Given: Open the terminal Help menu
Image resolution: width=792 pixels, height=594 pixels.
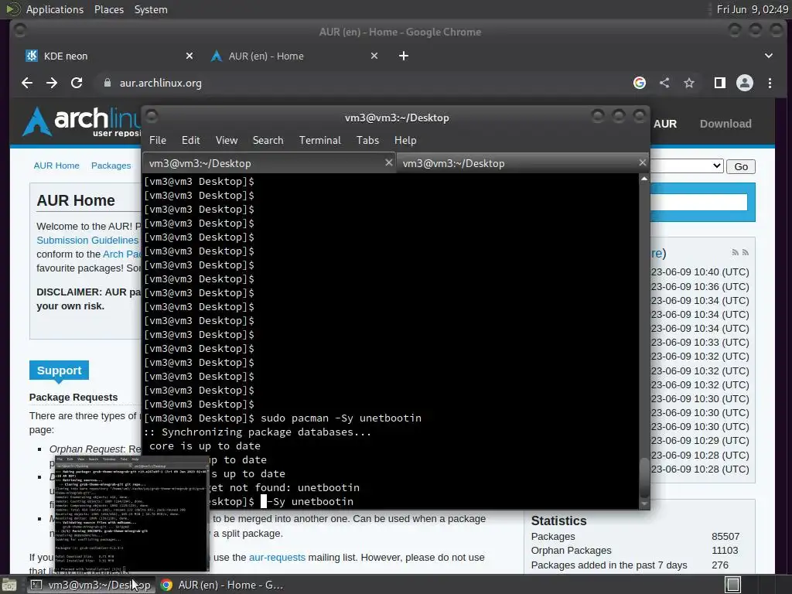Looking at the screenshot, I should click(x=405, y=141).
